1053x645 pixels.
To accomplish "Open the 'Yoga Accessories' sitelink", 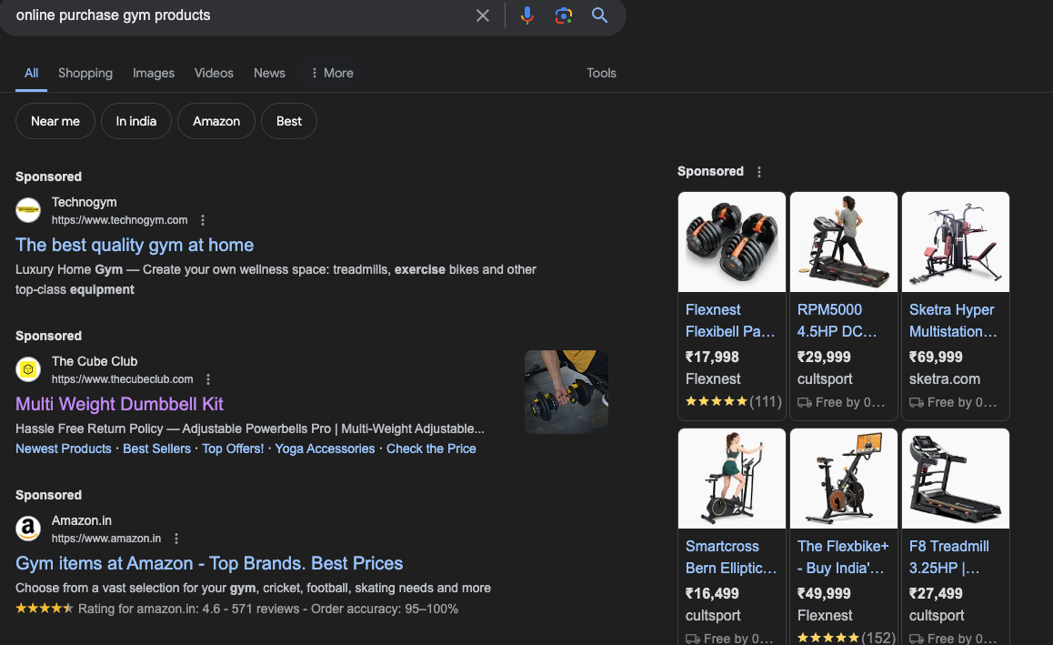I will point(325,448).
